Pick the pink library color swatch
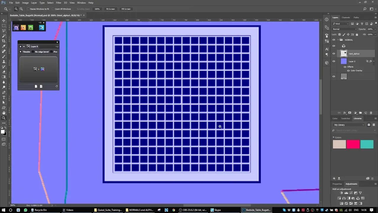 tap(353, 144)
